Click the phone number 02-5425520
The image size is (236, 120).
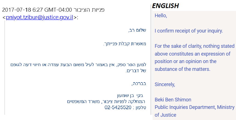118,107
